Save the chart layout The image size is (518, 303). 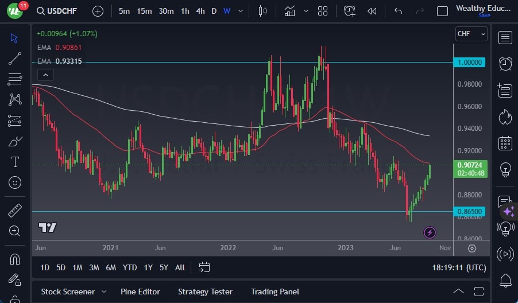[484, 15]
